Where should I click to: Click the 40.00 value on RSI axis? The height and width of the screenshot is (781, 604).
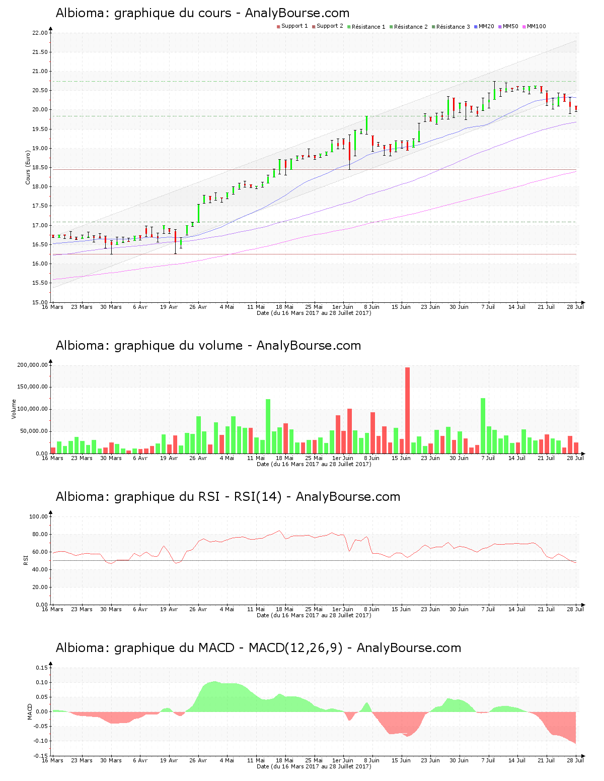[40, 569]
